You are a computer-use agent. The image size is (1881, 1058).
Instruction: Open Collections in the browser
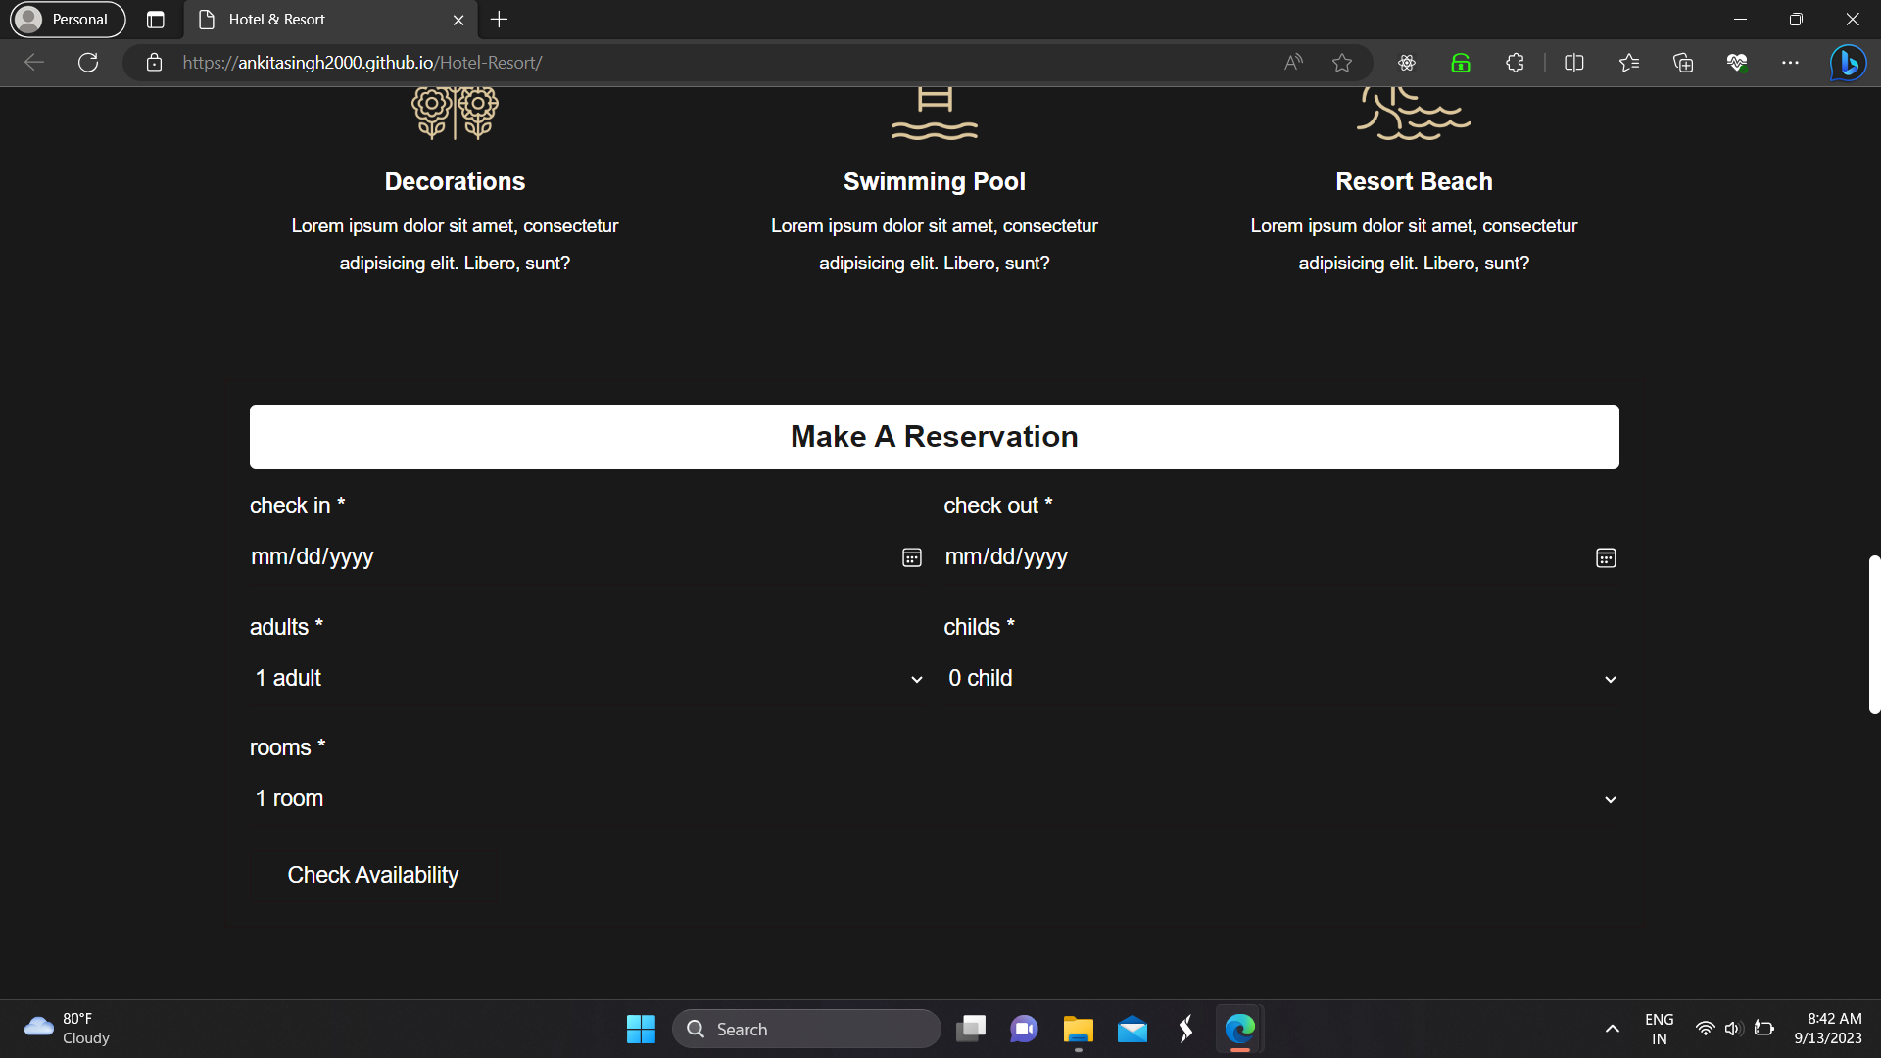coord(1683,63)
